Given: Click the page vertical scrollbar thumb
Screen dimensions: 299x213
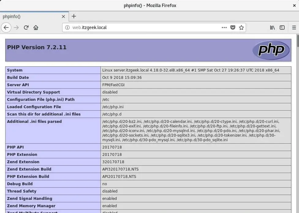Looking at the screenshot, I should (298, 41).
